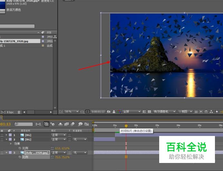
Task: Toggle lock checkbox for layer 3
Action: click(2, 153)
